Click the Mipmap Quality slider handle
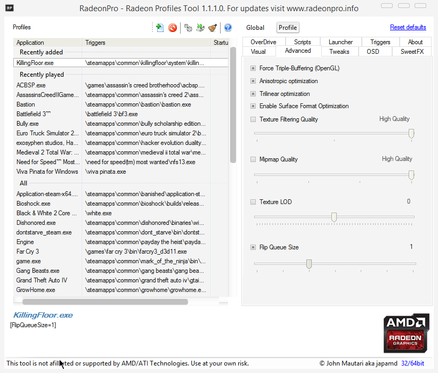 (411, 175)
